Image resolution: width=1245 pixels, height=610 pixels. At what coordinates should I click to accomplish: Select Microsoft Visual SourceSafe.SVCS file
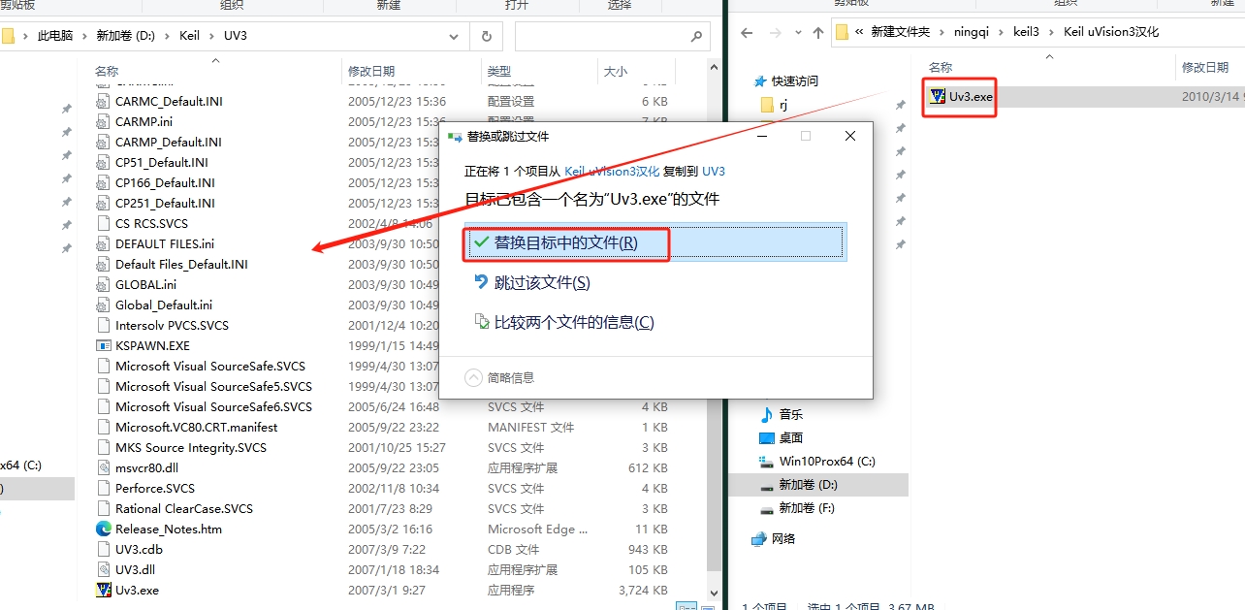(x=210, y=366)
